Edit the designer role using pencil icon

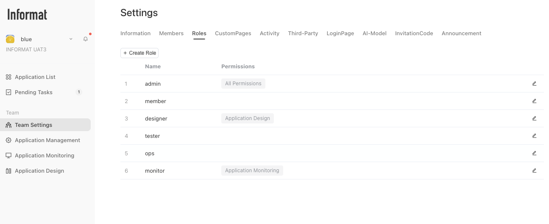(534, 118)
